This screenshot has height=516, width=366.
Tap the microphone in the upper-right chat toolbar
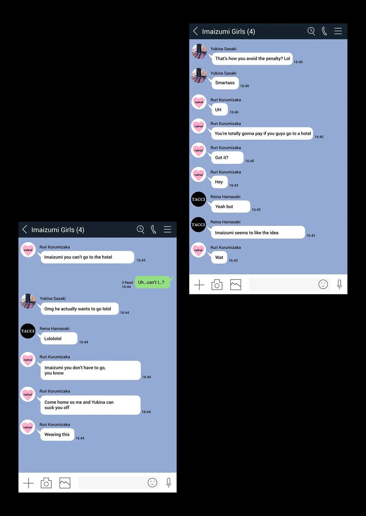(x=339, y=284)
